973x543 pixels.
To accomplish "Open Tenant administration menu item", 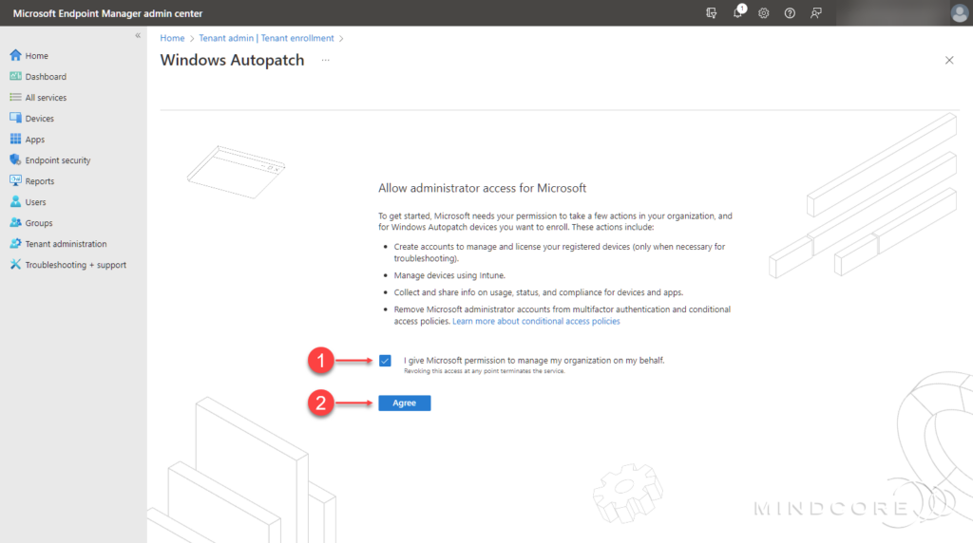I will click(x=66, y=244).
